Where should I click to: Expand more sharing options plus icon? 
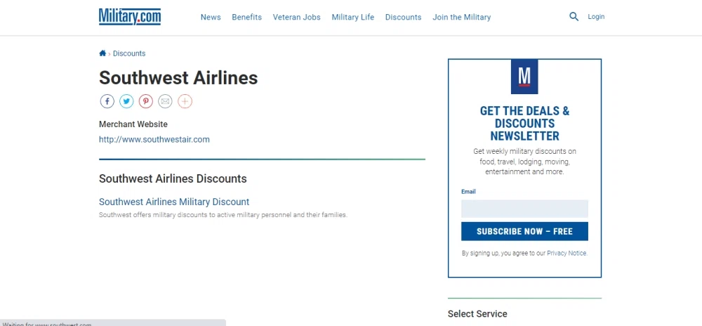tap(185, 101)
